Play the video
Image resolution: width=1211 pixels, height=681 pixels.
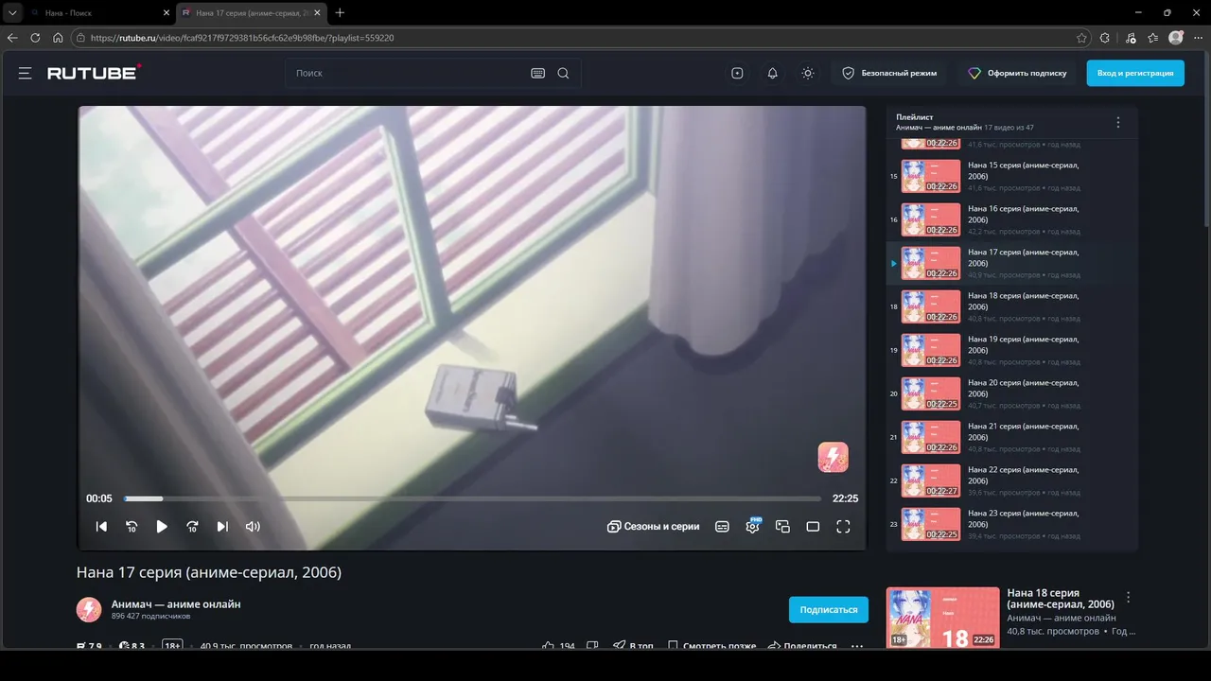[162, 527]
